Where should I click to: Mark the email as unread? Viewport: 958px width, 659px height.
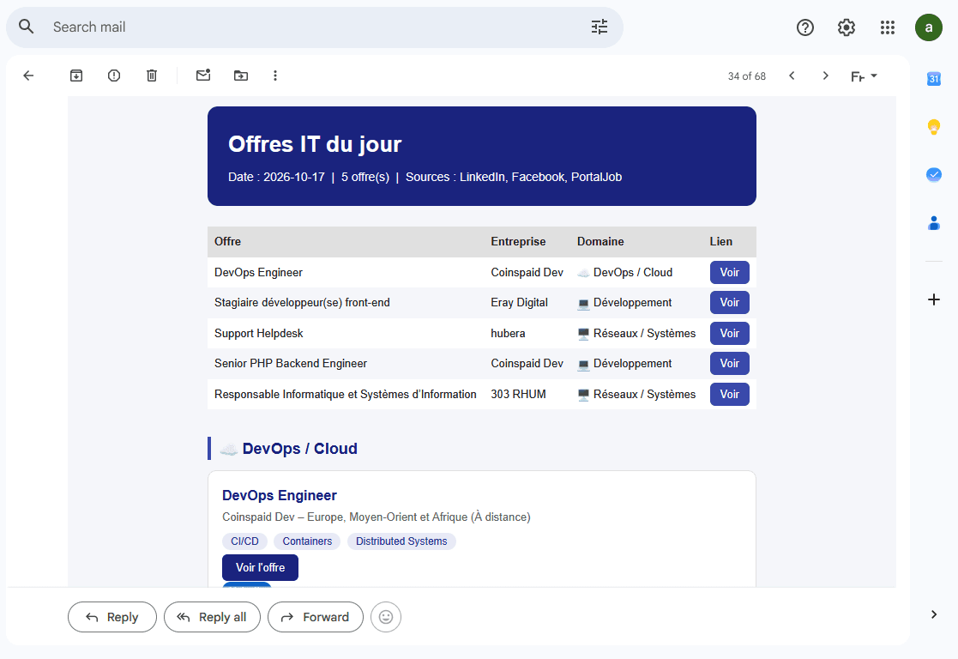[203, 76]
